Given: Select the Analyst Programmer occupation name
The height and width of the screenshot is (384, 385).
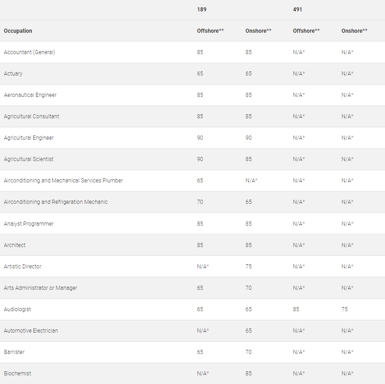Looking at the screenshot, I should coord(29,224).
